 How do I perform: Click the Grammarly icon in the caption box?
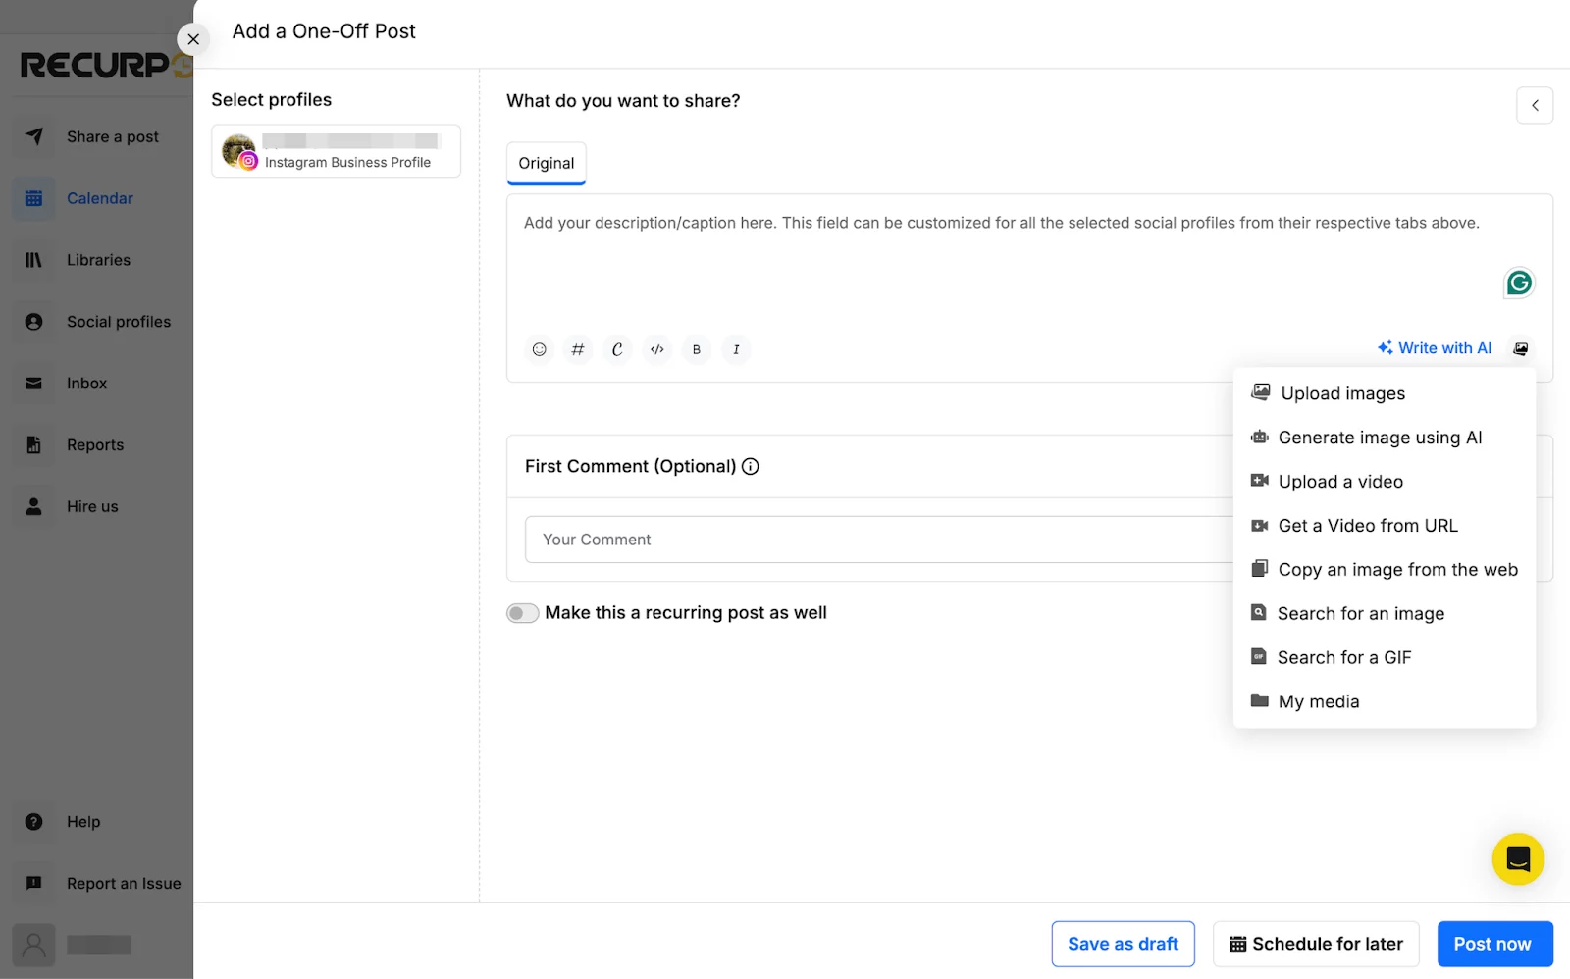pyautogui.click(x=1518, y=283)
